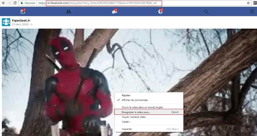
Task: Click the PaperGeek.fr profile avatar
Action: tap(6, 22)
